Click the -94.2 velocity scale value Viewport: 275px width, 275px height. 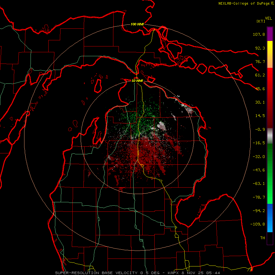(x=259, y=211)
